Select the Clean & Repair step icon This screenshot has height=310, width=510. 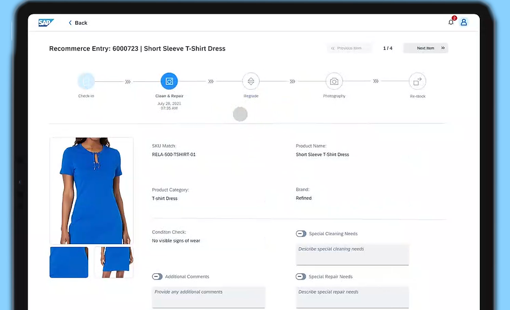pos(169,81)
